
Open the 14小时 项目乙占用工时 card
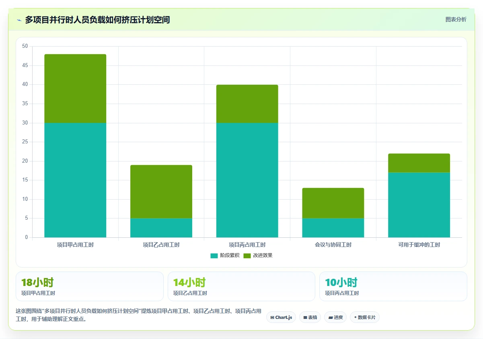click(241, 286)
